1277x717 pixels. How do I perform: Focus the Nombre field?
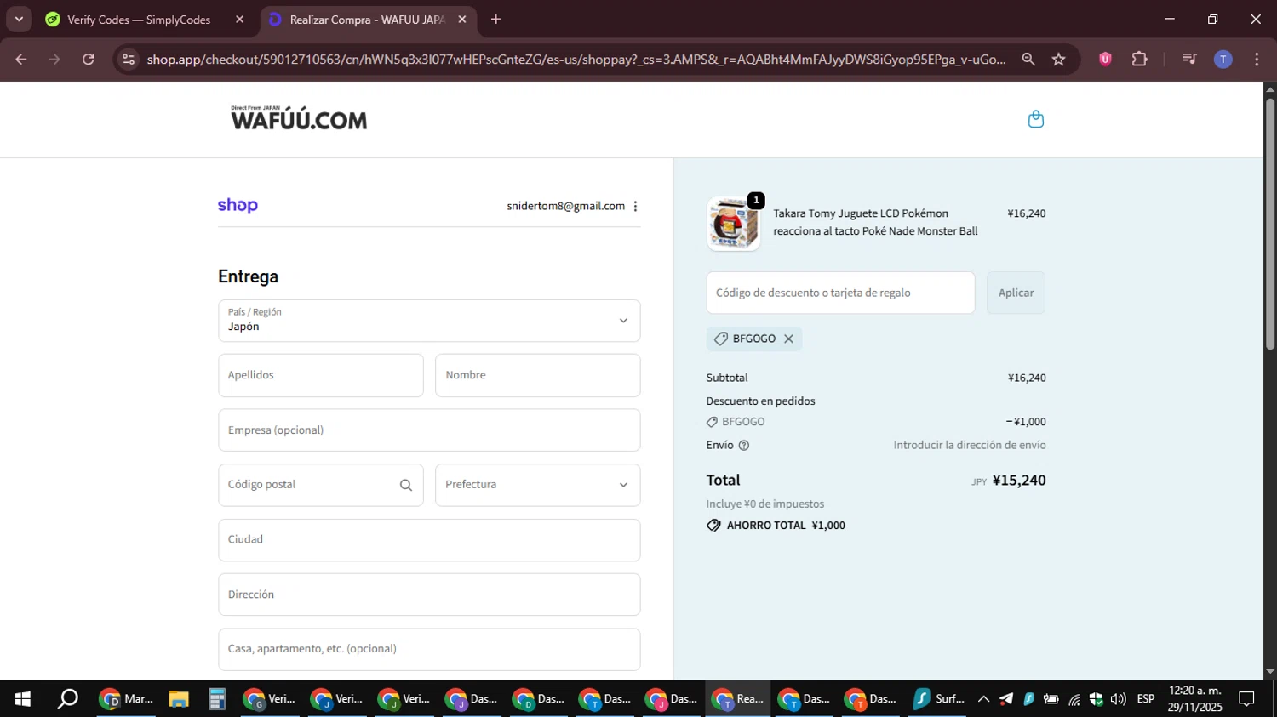click(x=537, y=375)
